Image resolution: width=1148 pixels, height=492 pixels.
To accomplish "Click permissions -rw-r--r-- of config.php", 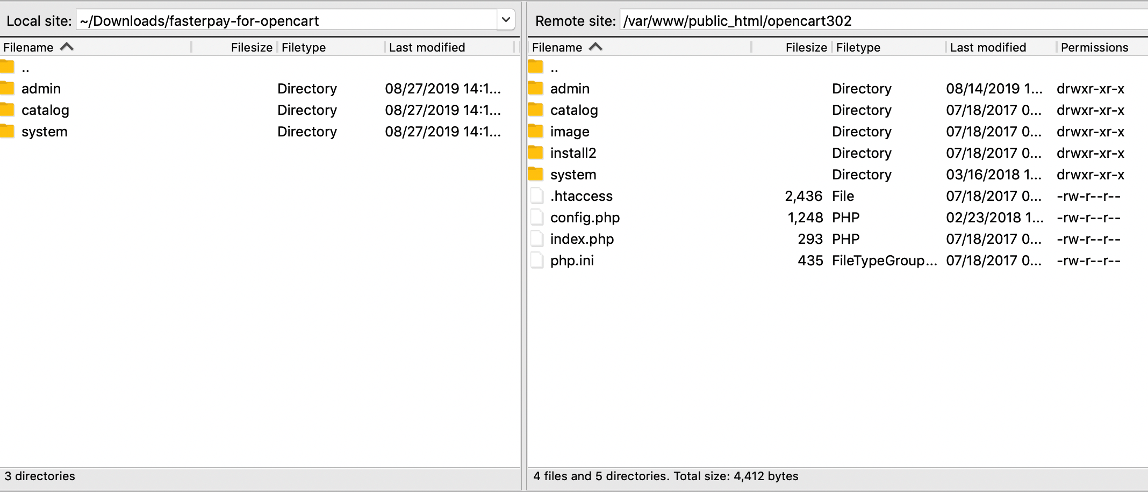I will 1088,218.
